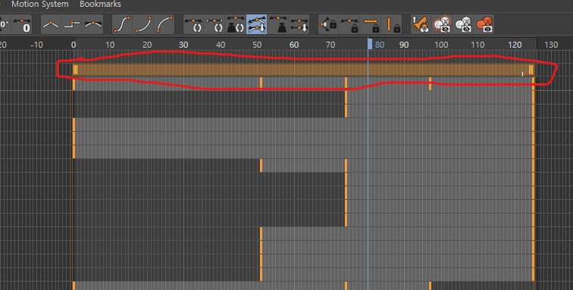Click the orange summary bar's right end handle
Image resolution: width=573 pixels, height=290 pixels.
(x=531, y=70)
